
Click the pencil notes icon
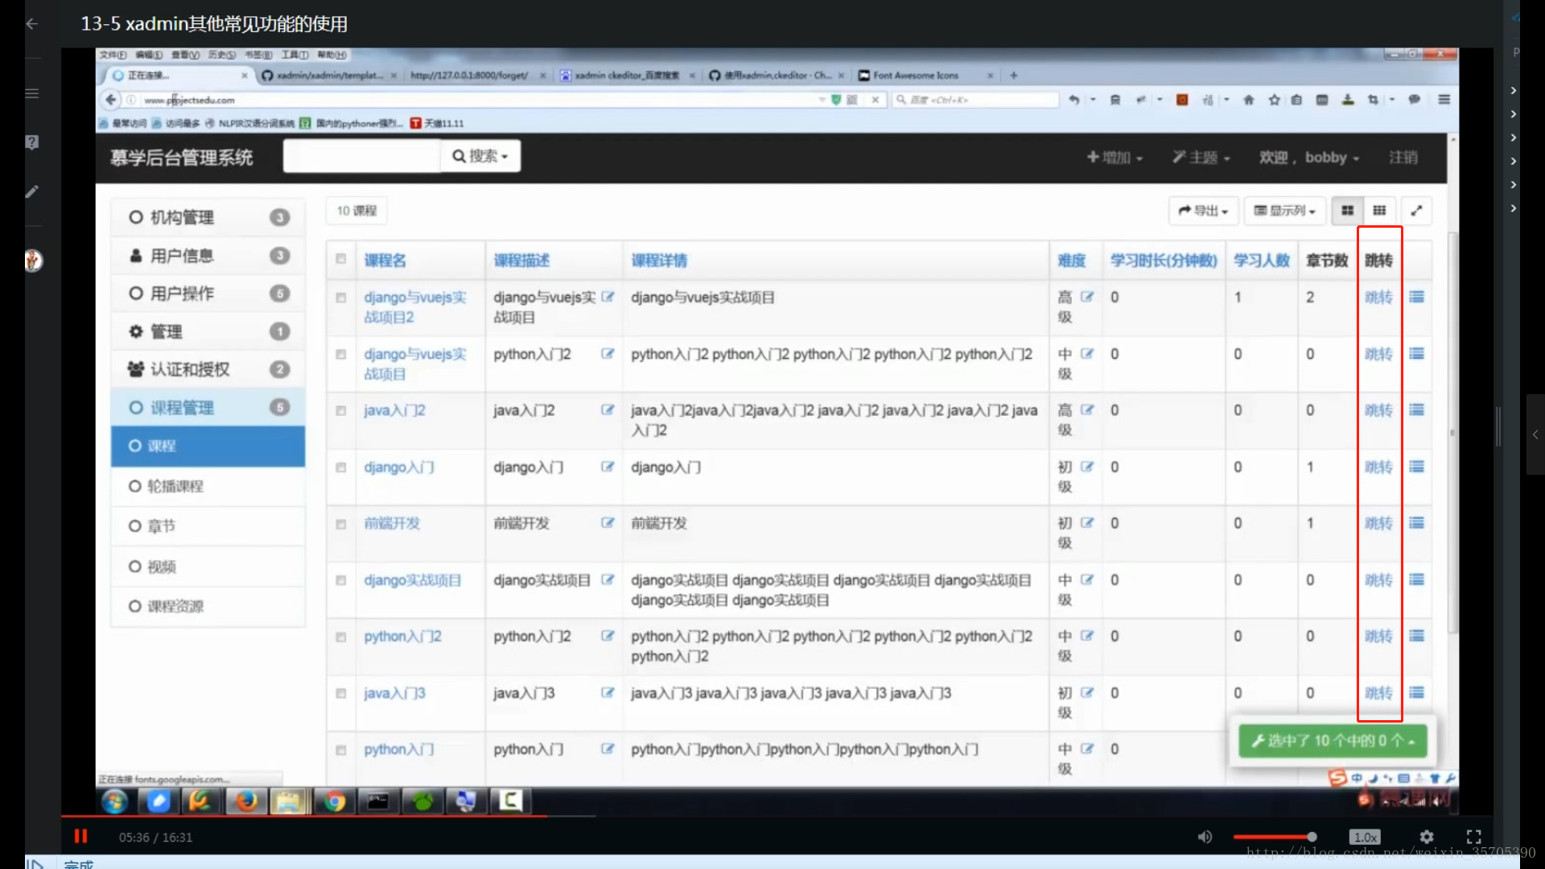(x=32, y=192)
